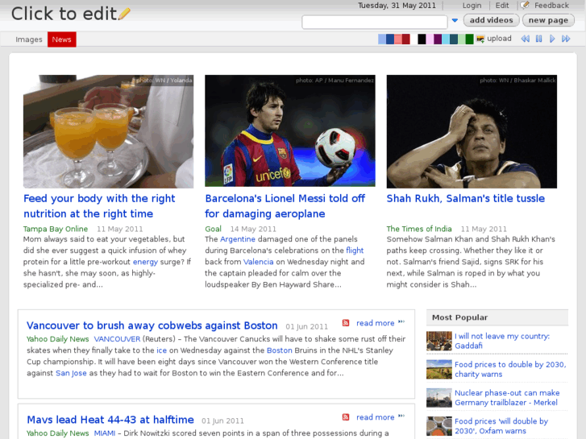Viewport: 586px width, 439px height.
Task: Open the blue dropdown arrow beside the search box
Action: 455,21
